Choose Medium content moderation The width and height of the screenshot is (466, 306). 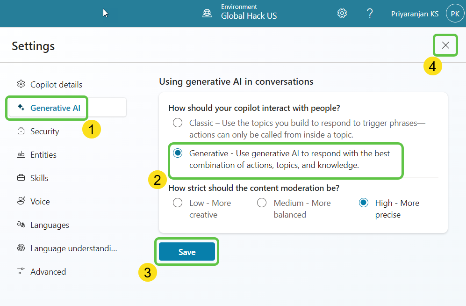(262, 203)
